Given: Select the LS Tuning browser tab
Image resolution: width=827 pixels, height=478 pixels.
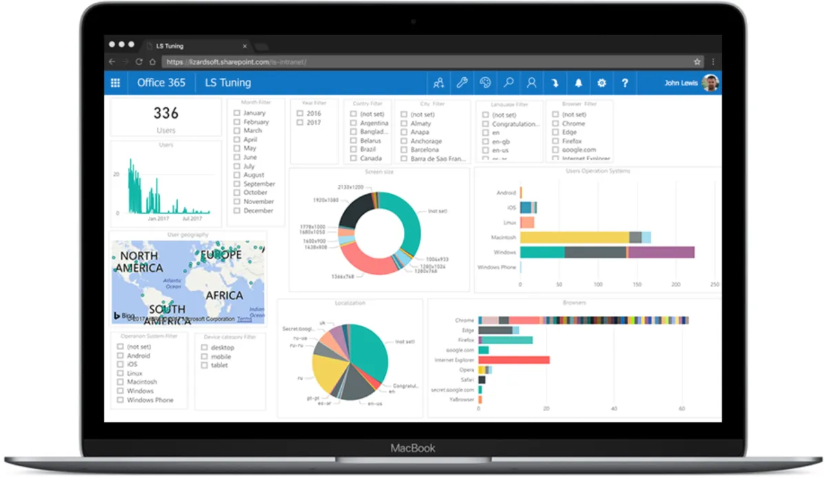Looking at the screenshot, I should click(197, 46).
